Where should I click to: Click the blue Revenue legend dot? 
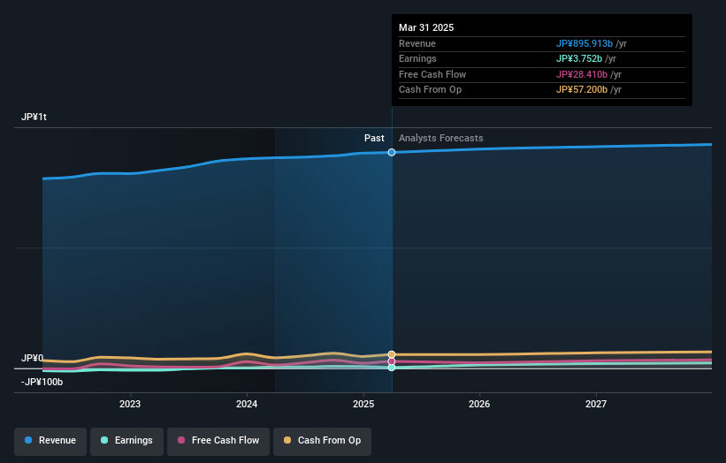pyautogui.click(x=28, y=440)
